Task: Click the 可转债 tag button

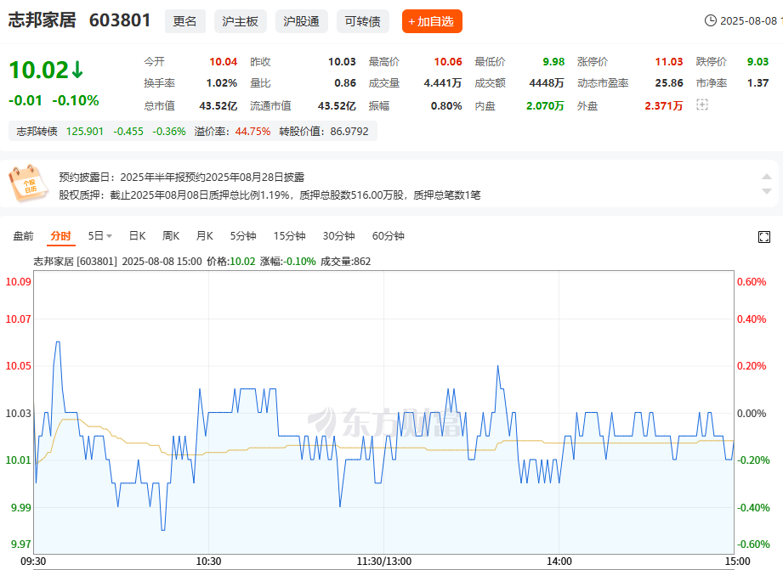Action: point(362,21)
